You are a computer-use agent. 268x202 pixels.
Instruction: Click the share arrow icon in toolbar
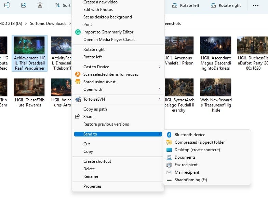tap(24, 5)
